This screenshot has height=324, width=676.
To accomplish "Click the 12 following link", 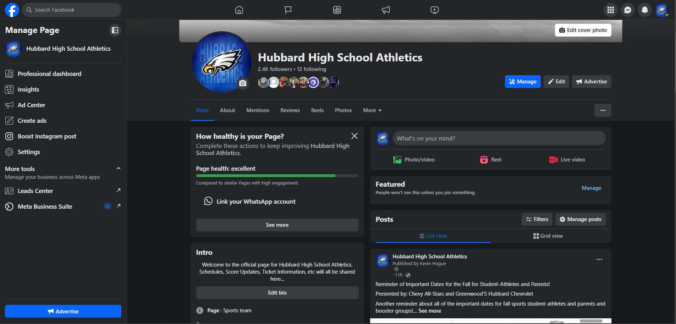I will [x=311, y=69].
